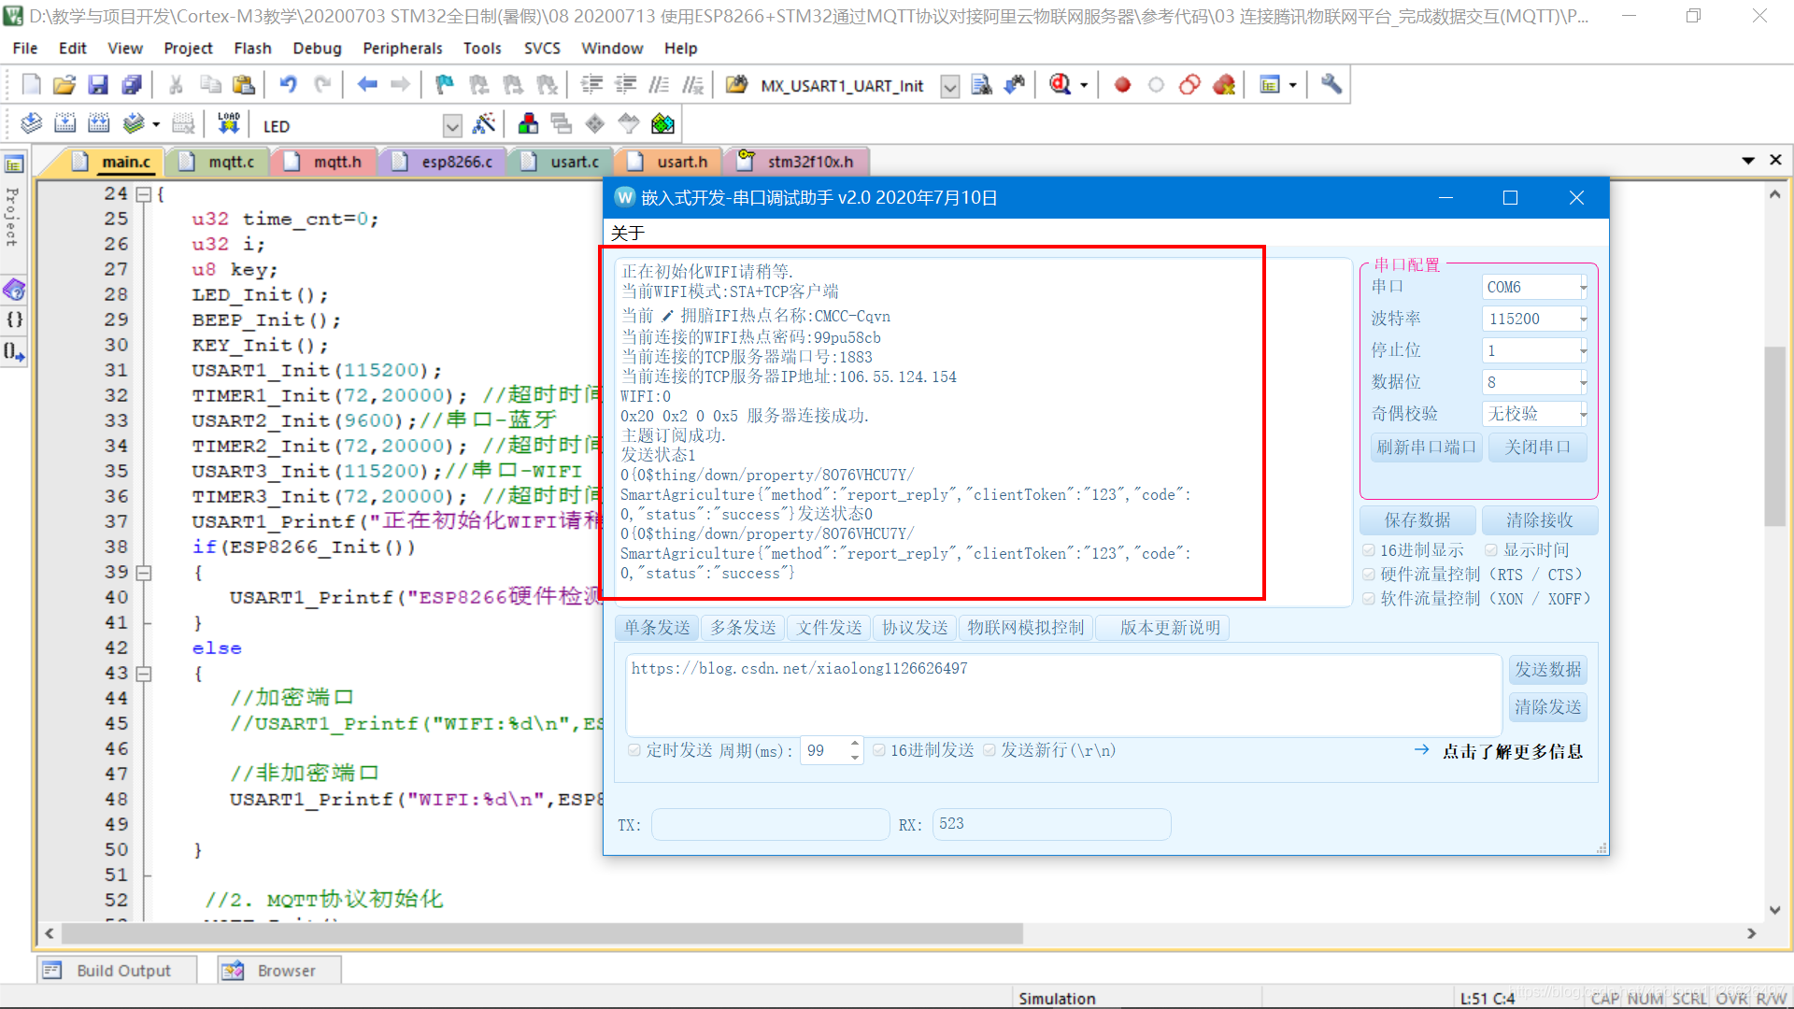This screenshot has height=1009, width=1794.
Task: Click the Insert Breakpoint red circle icon
Action: [1122, 85]
